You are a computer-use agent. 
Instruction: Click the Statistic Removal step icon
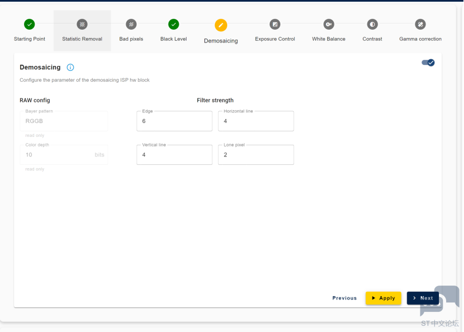tap(82, 24)
